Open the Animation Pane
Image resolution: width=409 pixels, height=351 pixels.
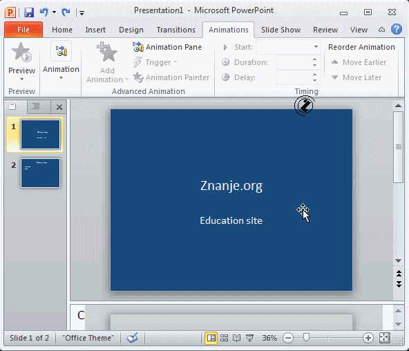coord(167,47)
